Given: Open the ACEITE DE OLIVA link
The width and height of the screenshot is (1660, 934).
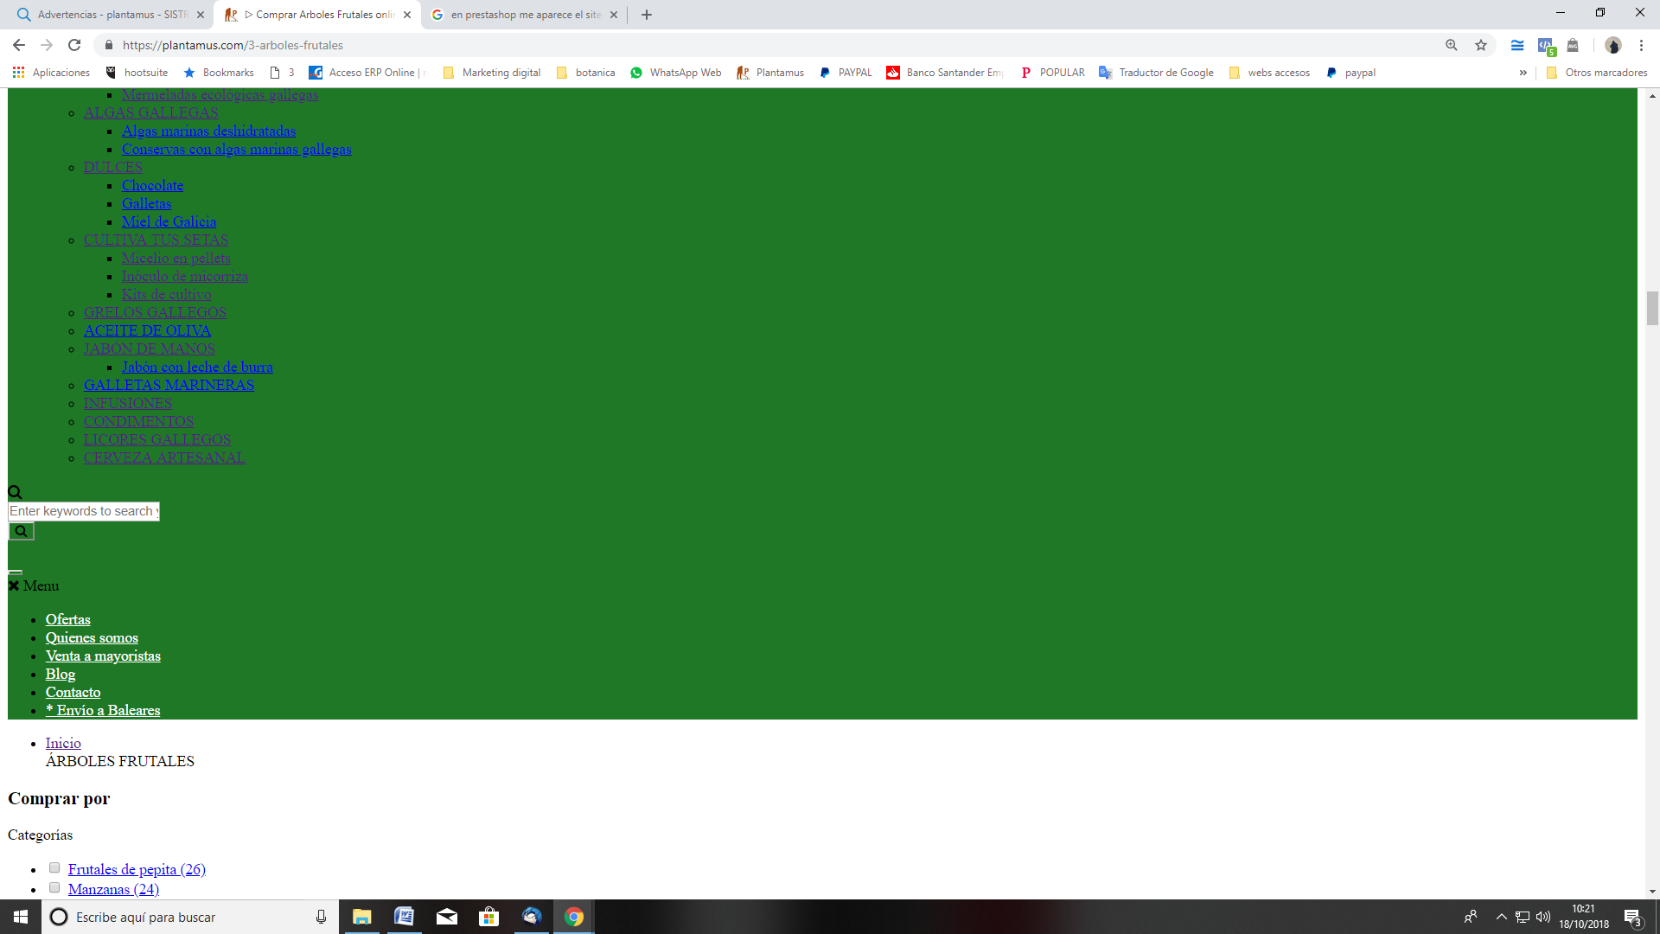Looking at the screenshot, I should tap(147, 330).
